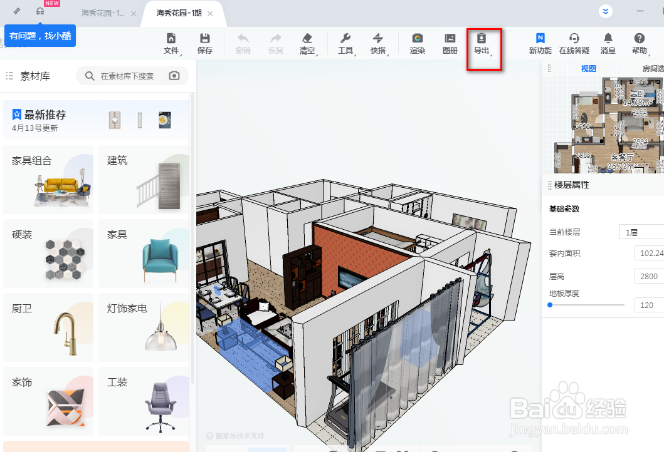Open 新功能 (New features)
Screen dimensions: 664x452
[540, 44]
